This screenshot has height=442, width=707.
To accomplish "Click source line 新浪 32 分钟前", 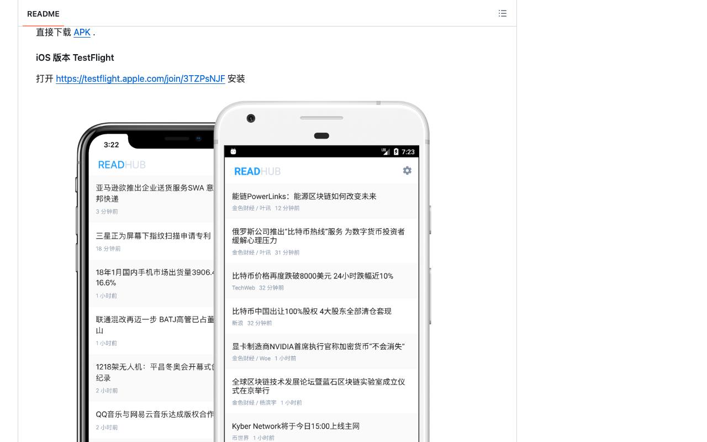I will pos(252,323).
